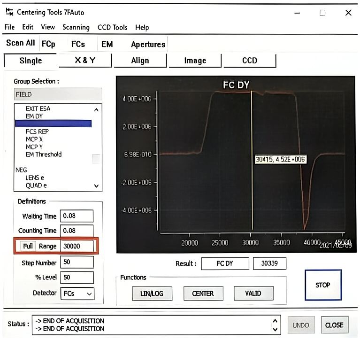Click the CENTER button
The width and height of the screenshot is (360, 340).
[203, 294]
